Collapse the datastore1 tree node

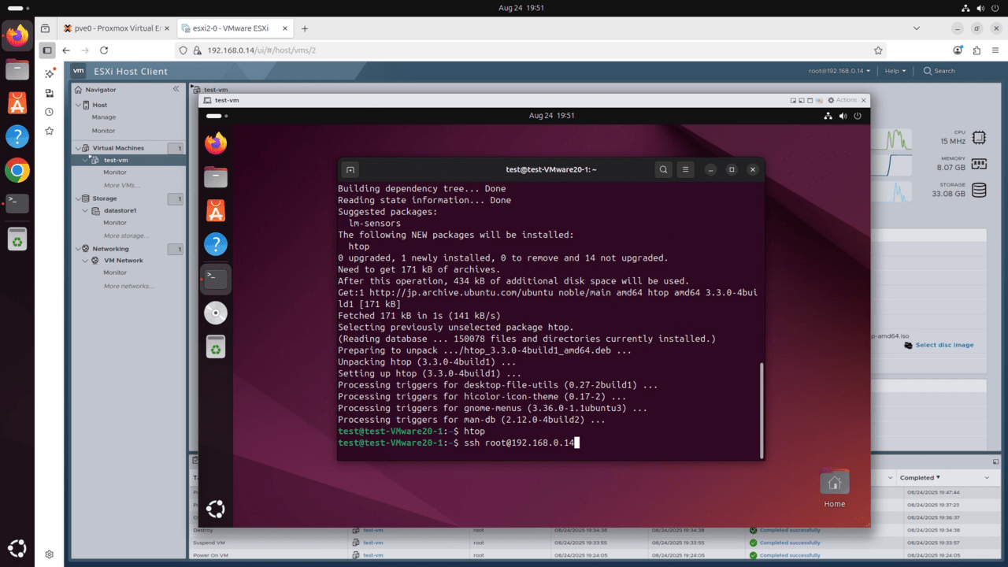tap(86, 210)
